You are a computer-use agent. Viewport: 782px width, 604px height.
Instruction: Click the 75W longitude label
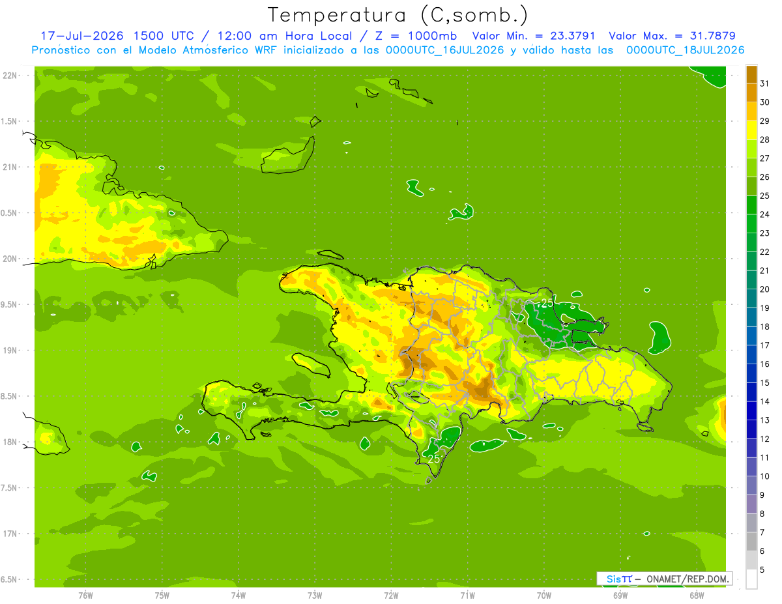[x=162, y=595]
